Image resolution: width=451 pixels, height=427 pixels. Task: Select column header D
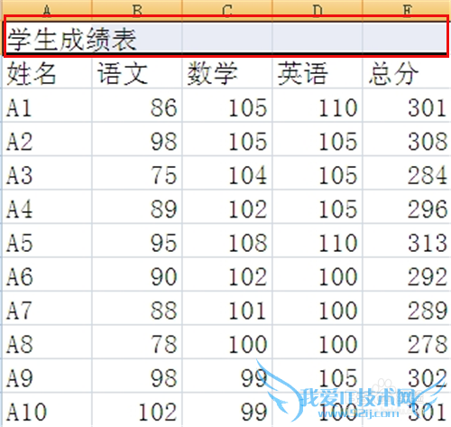318,9
